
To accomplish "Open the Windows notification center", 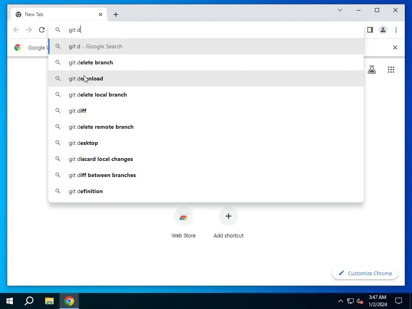I will (399, 301).
